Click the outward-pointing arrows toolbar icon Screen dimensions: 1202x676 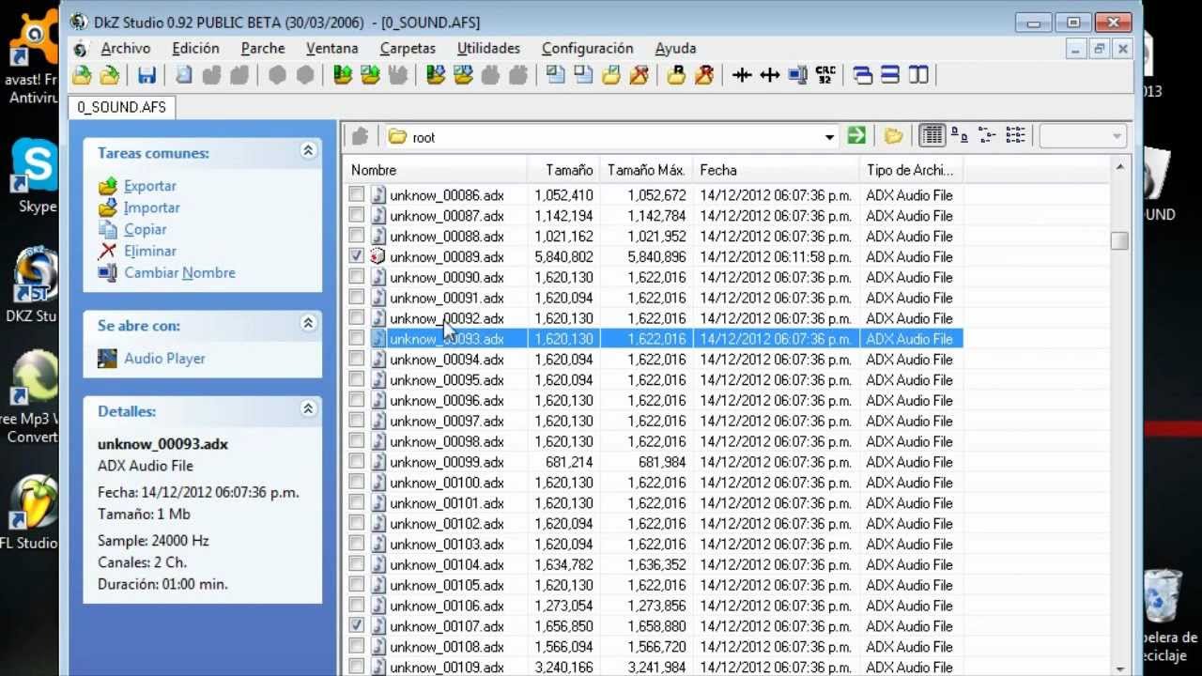click(x=770, y=75)
